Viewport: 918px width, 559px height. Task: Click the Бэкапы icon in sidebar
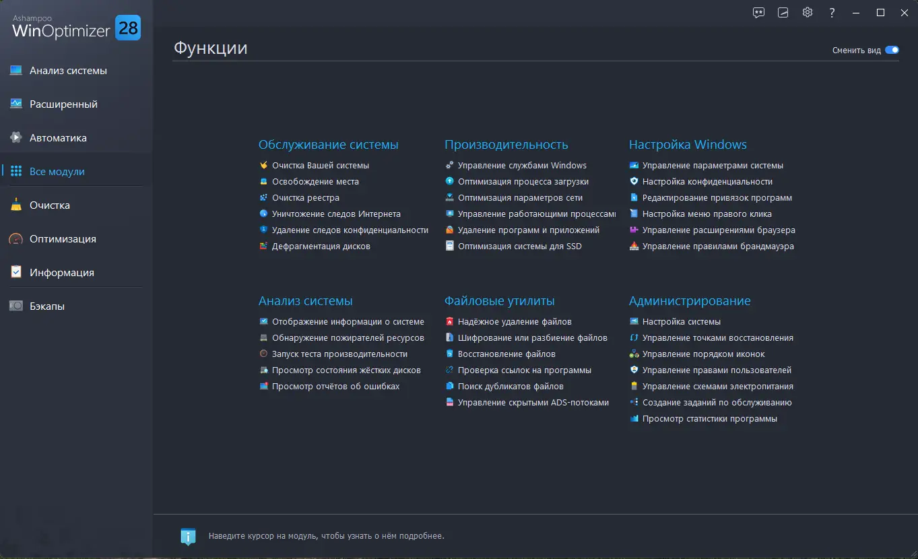16,306
